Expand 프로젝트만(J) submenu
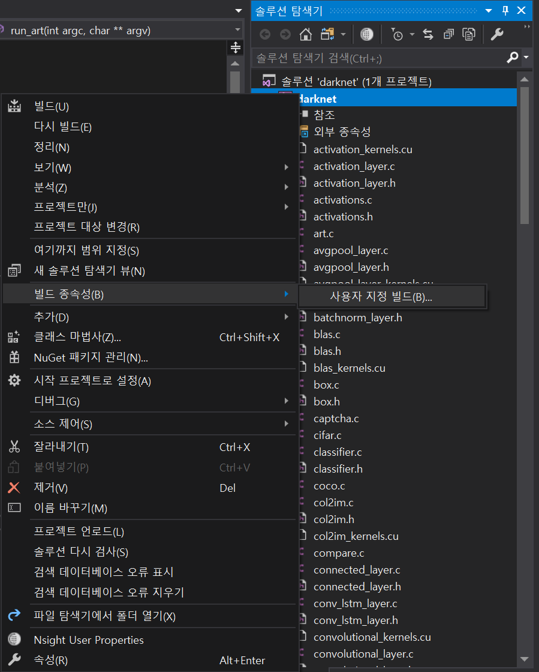This screenshot has height=672, width=539. coord(150,207)
